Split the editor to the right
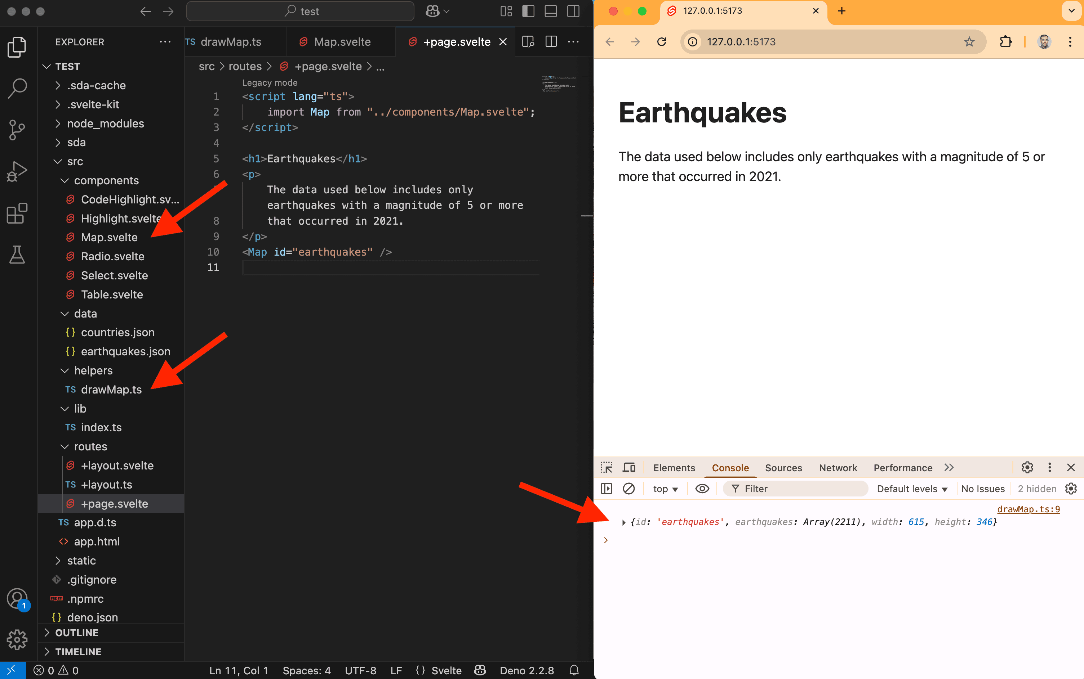This screenshot has height=679, width=1084. [x=551, y=42]
